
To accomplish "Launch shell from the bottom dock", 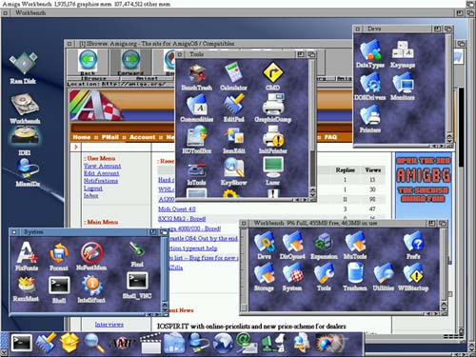I will 22,344.
